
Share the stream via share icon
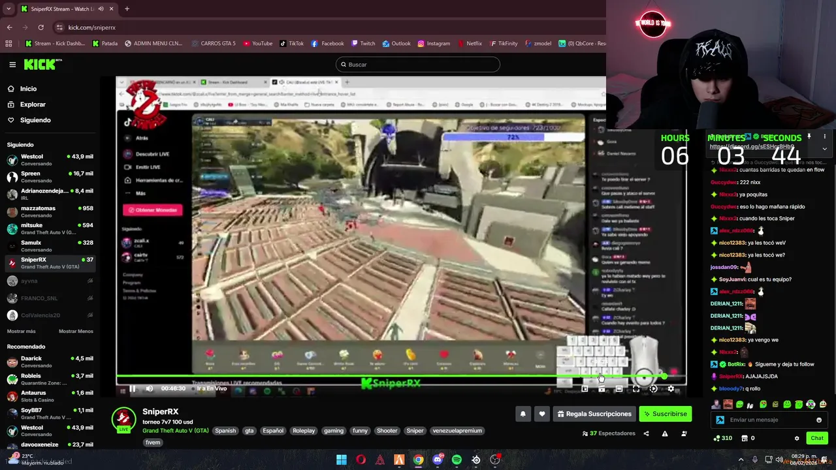(x=647, y=433)
